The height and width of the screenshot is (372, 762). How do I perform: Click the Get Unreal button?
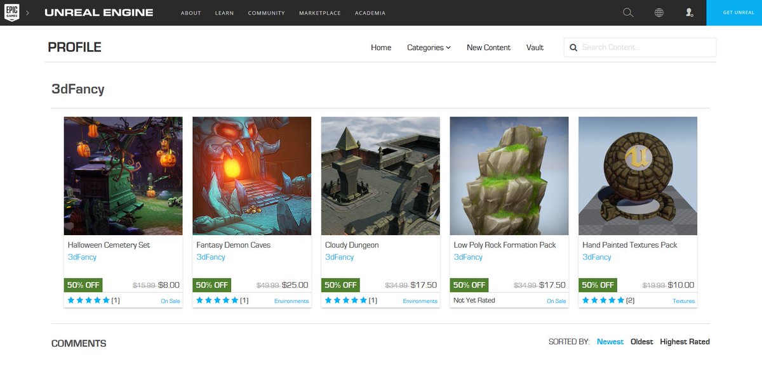click(734, 13)
